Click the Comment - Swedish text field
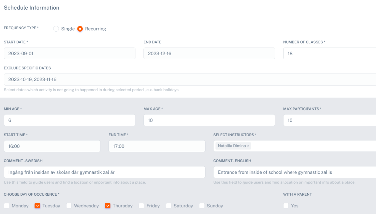376x214 pixels. pyautogui.click(x=104, y=172)
